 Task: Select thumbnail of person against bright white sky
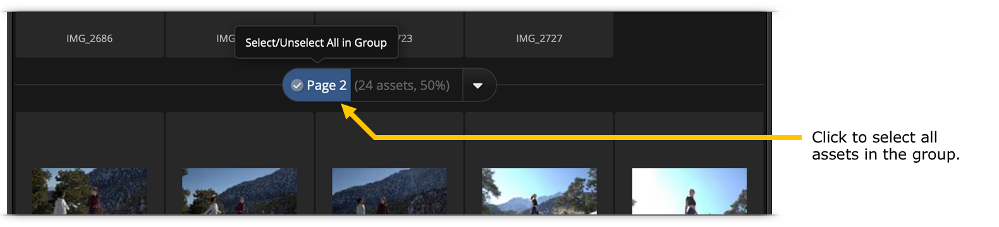coord(689,191)
